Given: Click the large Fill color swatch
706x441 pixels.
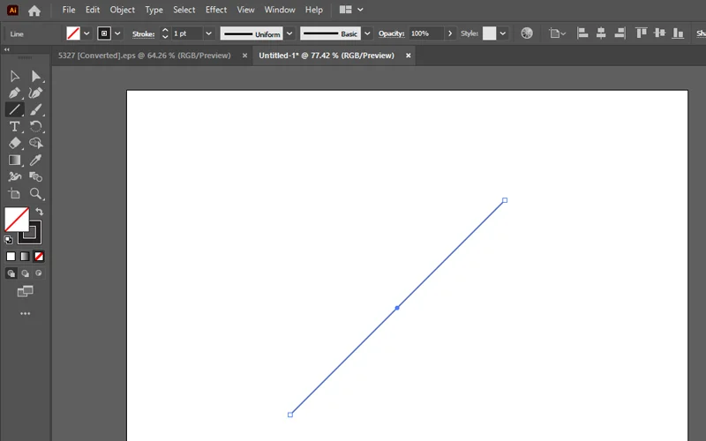Looking at the screenshot, I should pyautogui.click(x=16, y=219).
